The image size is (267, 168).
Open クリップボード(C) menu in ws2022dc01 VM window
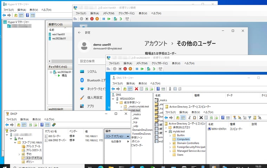[159, 63]
